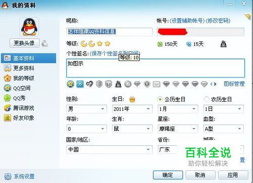The width and height of the screenshot is (253, 183).
Task: Click the last star level icon
Action: (107, 44)
